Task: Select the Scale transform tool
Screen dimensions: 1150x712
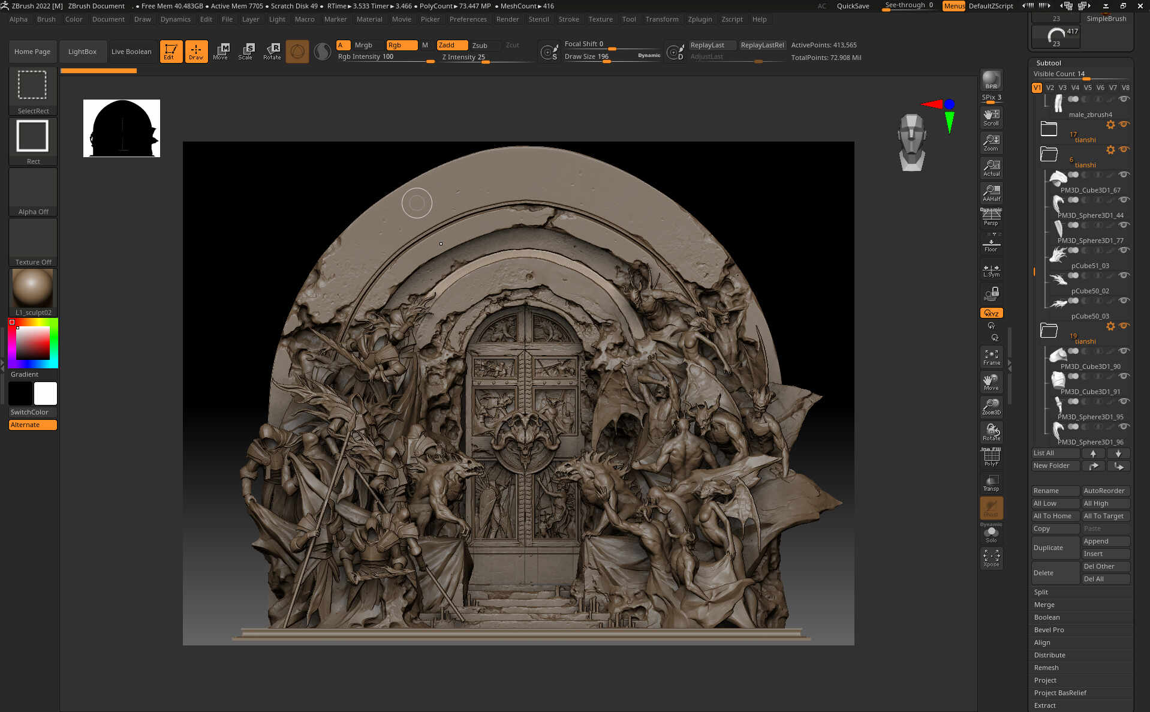Action: [x=246, y=52]
